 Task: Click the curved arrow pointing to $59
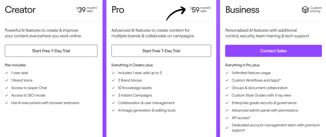176,13
